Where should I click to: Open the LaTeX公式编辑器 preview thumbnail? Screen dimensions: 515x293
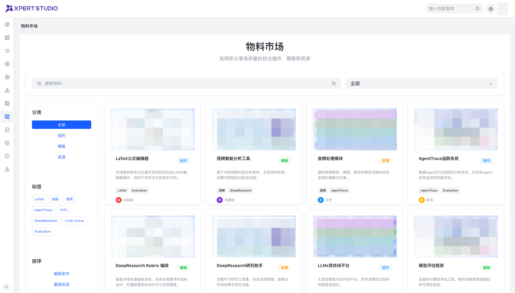(x=153, y=130)
